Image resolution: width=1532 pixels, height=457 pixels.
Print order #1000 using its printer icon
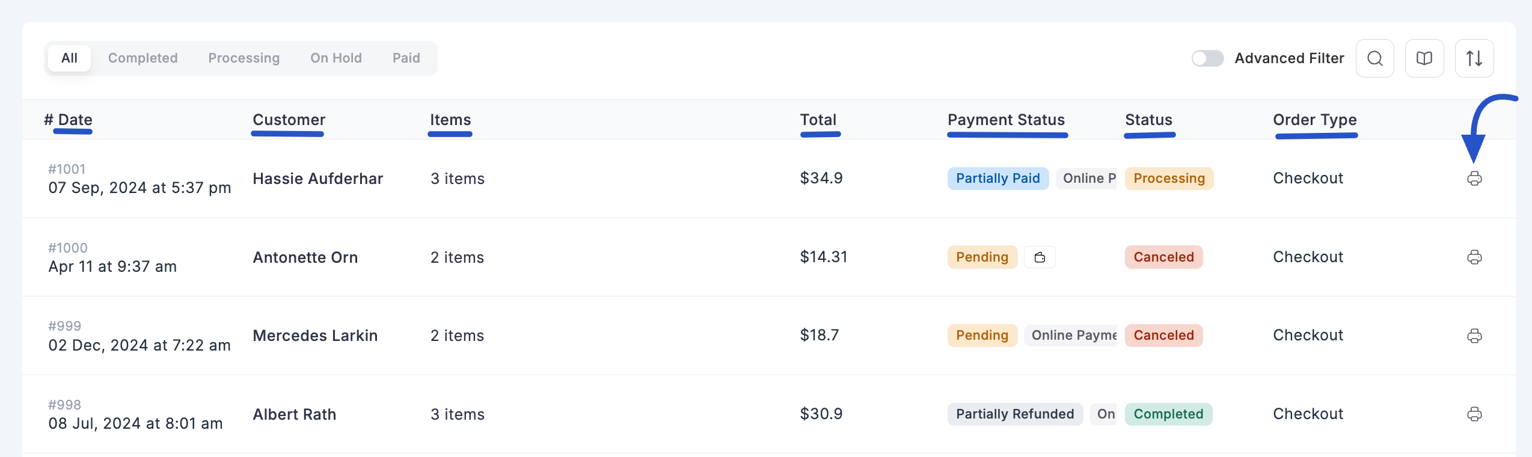pyautogui.click(x=1475, y=257)
